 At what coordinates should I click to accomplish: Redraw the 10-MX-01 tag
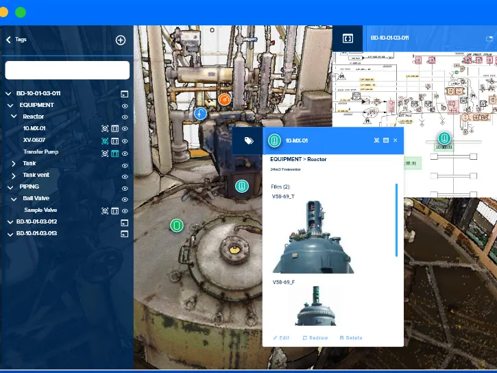click(x=315, y=338)
